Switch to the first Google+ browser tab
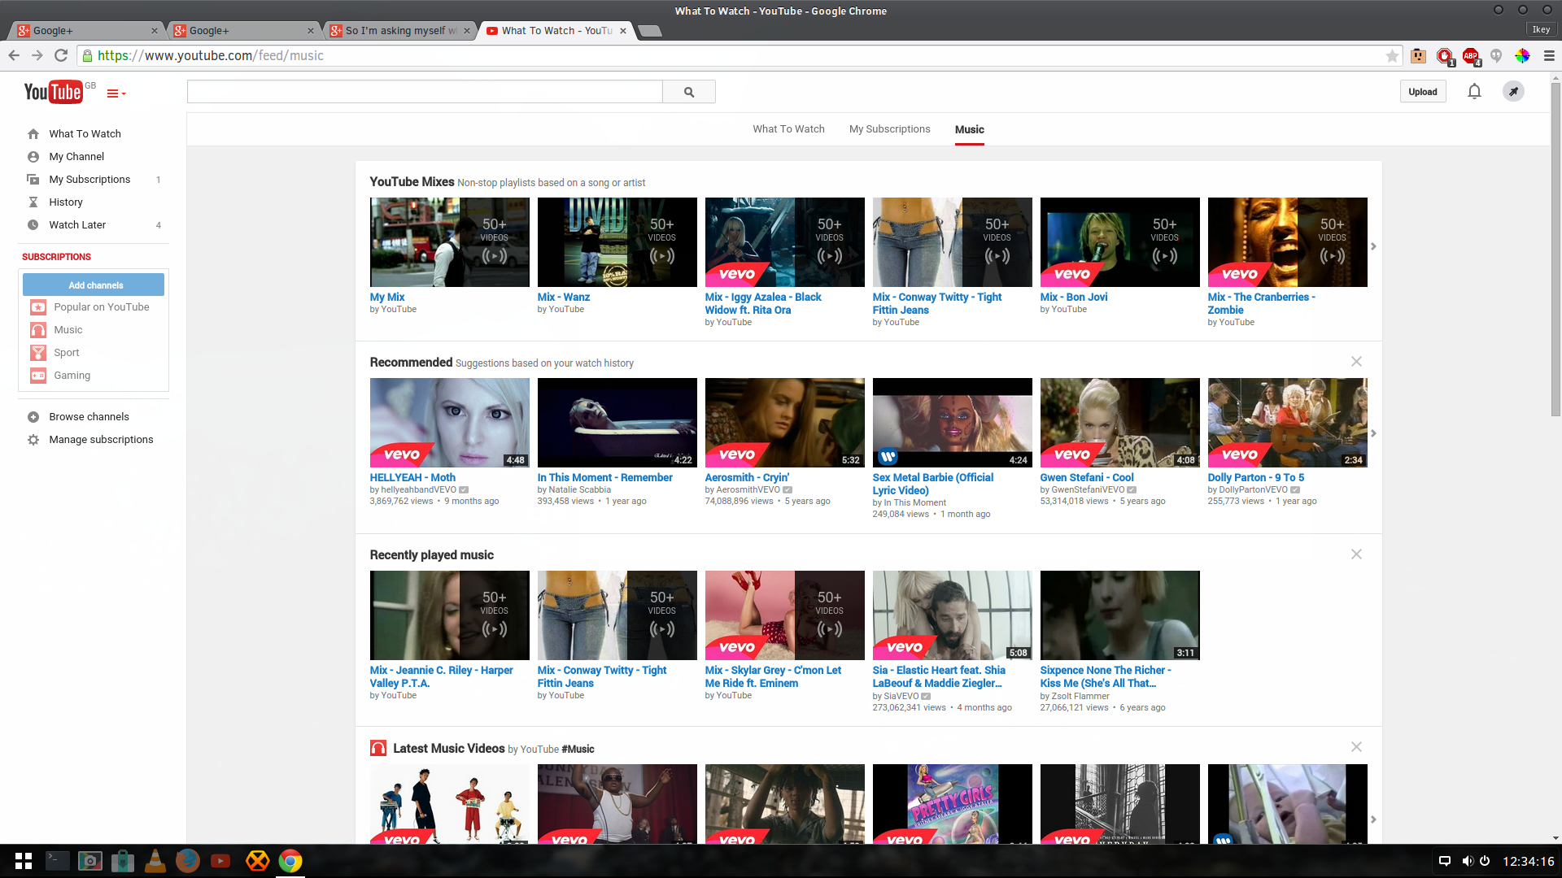Screen dimensions: 1562x878 click(88, 31)
